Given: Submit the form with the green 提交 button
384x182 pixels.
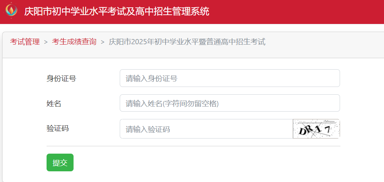Looking at the screenshot, I should [x=60, y=162].
